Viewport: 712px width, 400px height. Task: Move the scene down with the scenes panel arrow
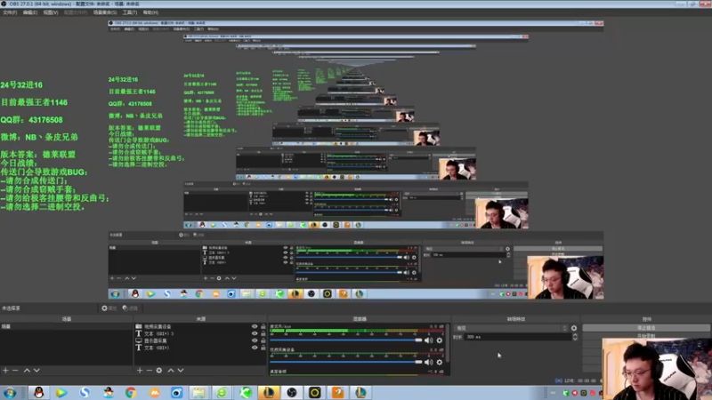click(36, 371)
